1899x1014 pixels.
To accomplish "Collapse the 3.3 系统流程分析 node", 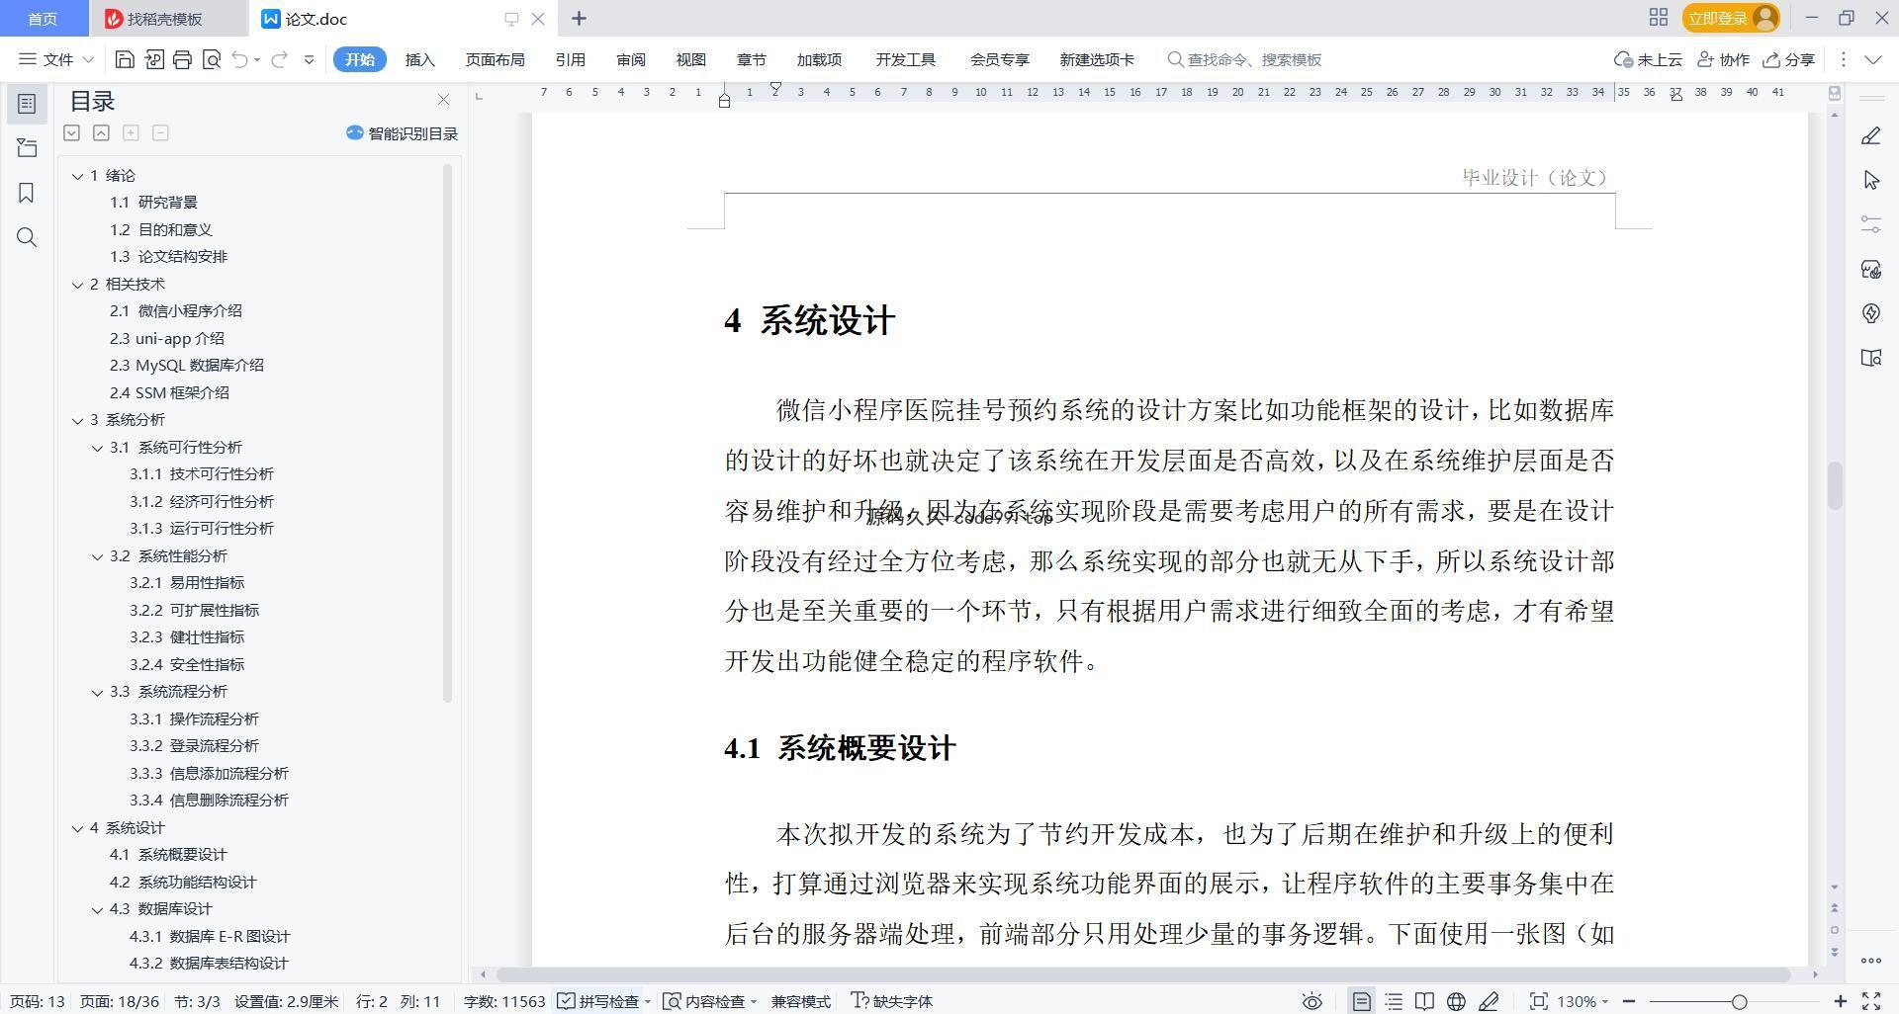I will tap(97, 692).
